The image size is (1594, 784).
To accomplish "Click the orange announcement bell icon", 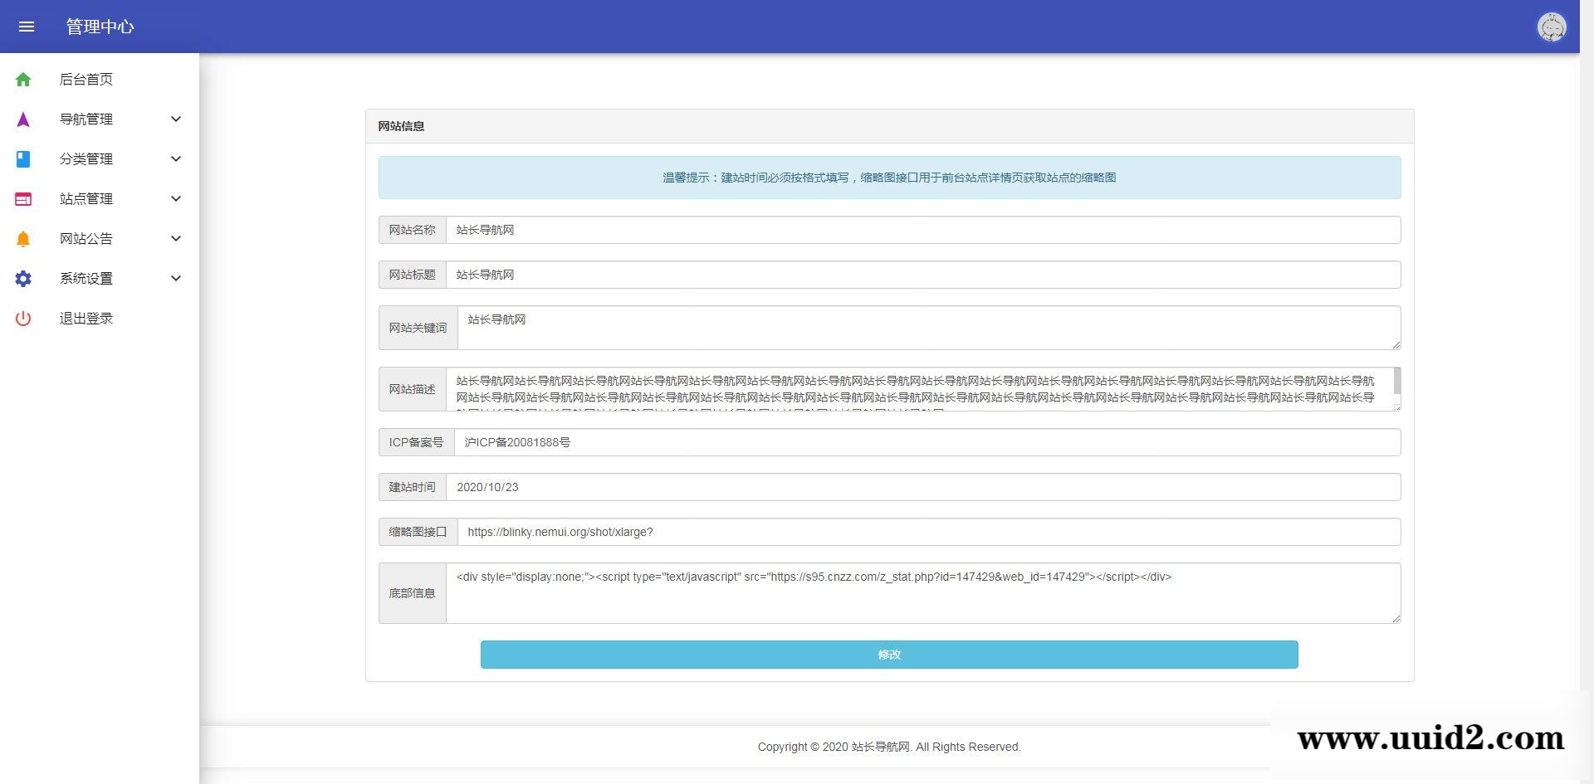I will tap(23, 239).
